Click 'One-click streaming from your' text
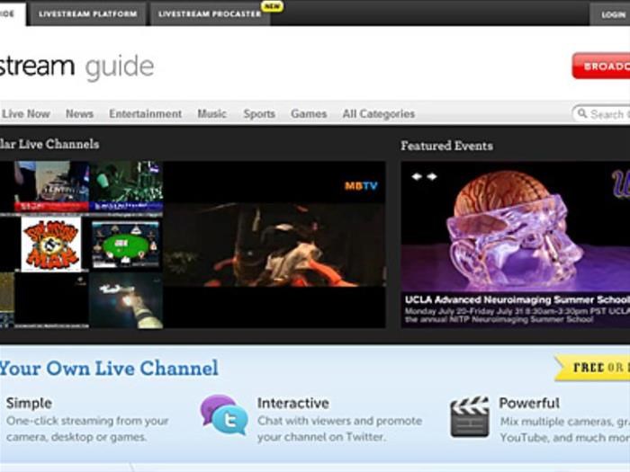Viewport: 630px width, 472px height. pos(87,421)
